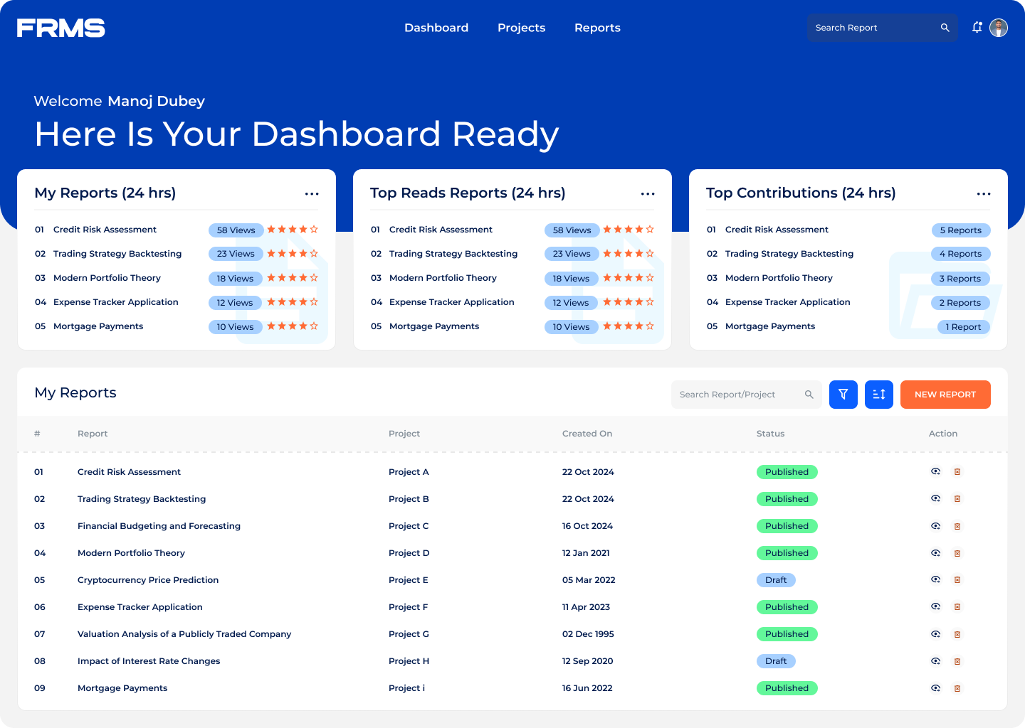Delete the Credit Risk Assessment report row
Screen dimensions: 1025x728
tap(957, 472)
